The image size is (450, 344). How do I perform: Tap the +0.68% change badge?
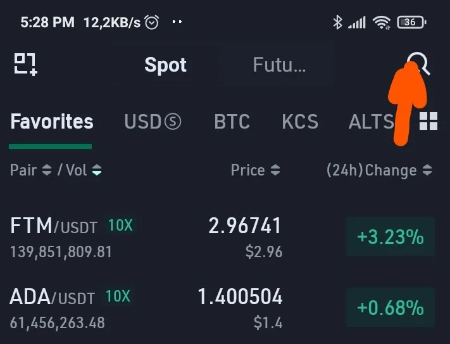click(x=391, y=307)
